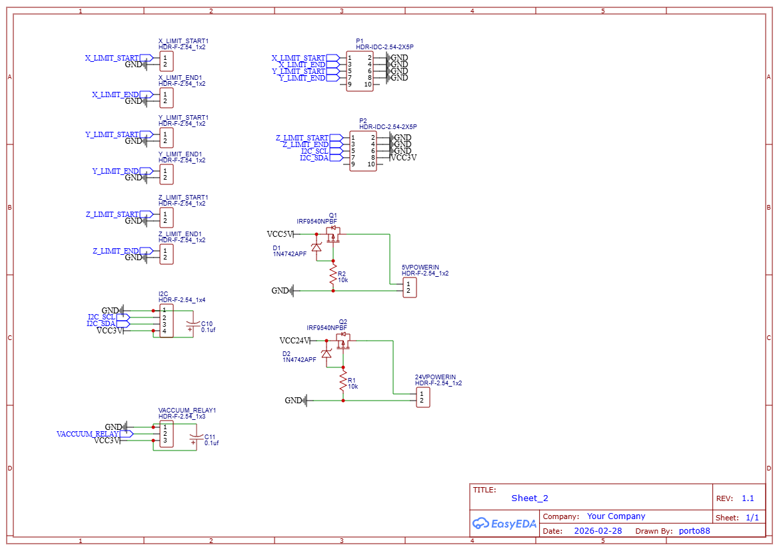
Task: Click the Y_LIMIT_END1 connector box
Action: (x=167, y=174)
